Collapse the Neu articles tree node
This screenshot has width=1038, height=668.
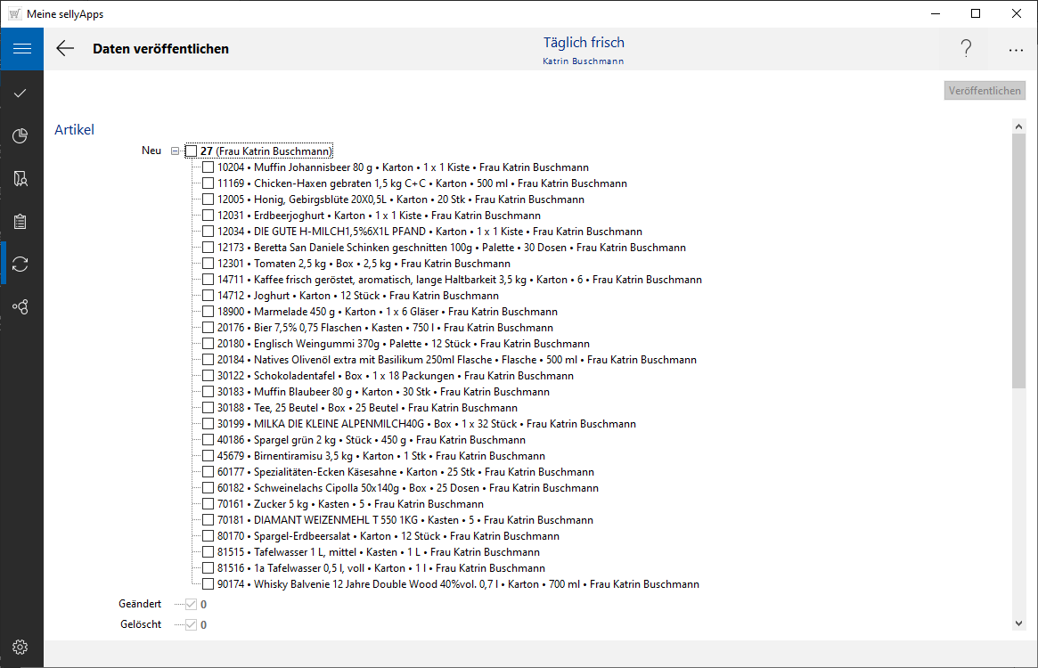[x=175, y=151]
